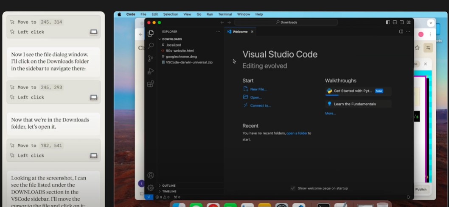
Task: Click the bookmark star in browser window
Action: (x=417, y=48)
